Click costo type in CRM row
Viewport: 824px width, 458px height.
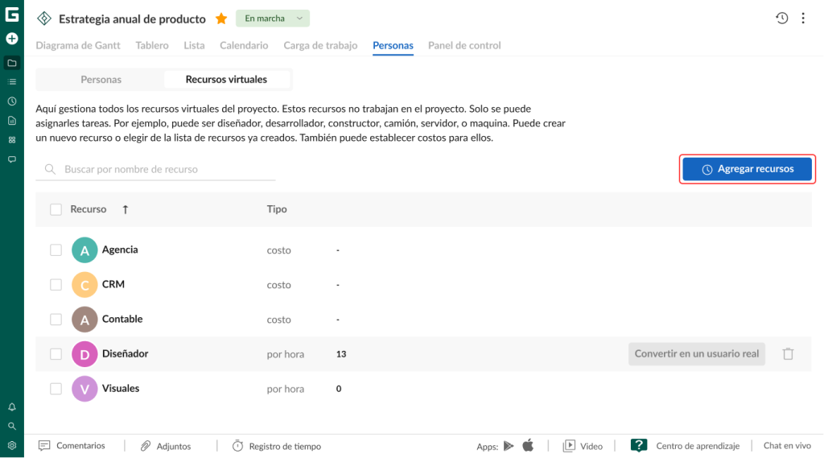tap(278, 284)
